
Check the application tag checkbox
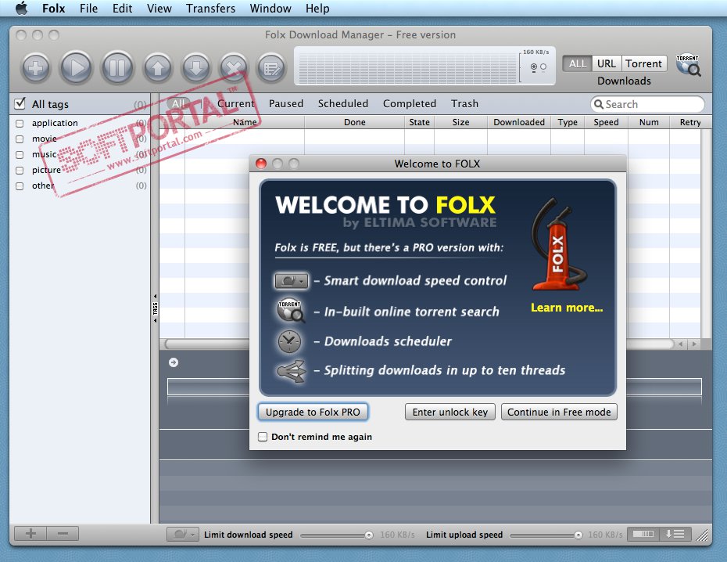20,124
